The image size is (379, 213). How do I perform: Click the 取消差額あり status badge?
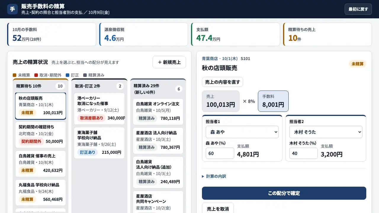[x=91, y=118]
